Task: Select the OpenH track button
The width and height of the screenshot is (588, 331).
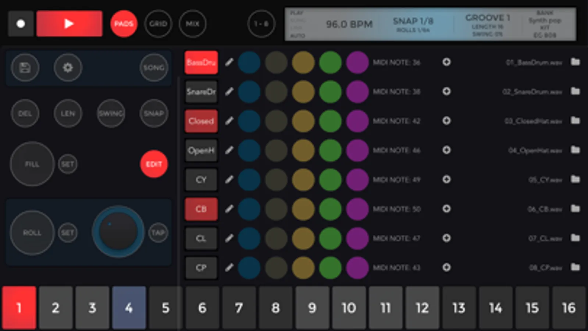Action: [x=201, y=150]
